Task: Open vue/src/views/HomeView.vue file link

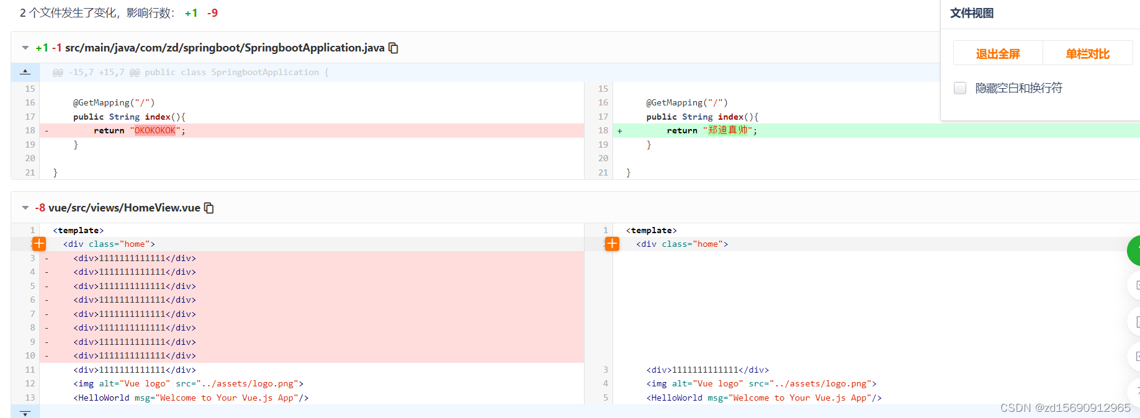Action: (x=124, y=208)
